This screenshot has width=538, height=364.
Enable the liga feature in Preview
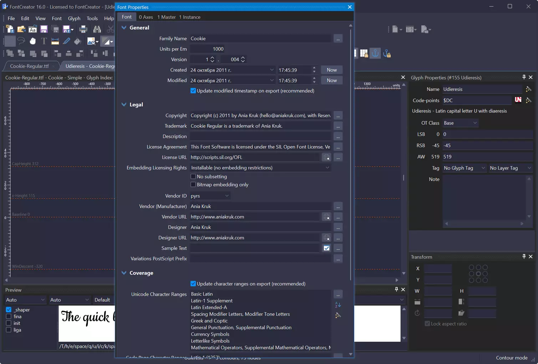pos(9,330)
